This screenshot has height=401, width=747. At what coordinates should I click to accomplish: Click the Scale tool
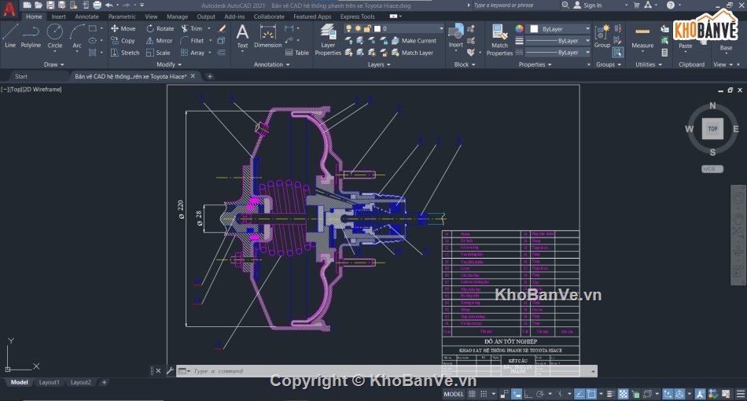(158, 53)
